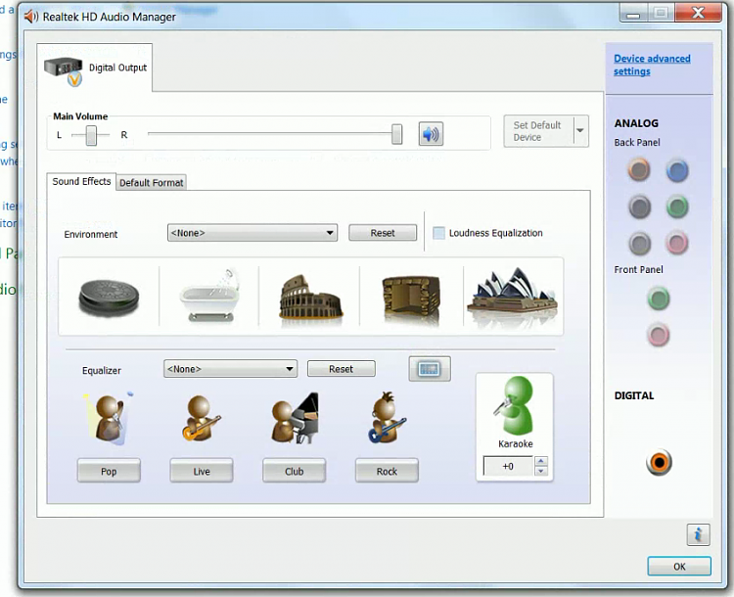
Task: Click the pink back panel jack
Action: pos(677,243)
